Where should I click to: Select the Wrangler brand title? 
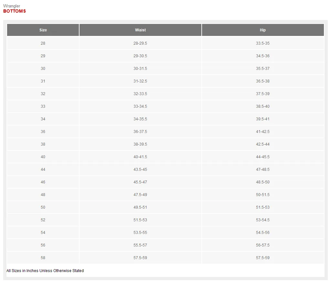coord(12,6)
